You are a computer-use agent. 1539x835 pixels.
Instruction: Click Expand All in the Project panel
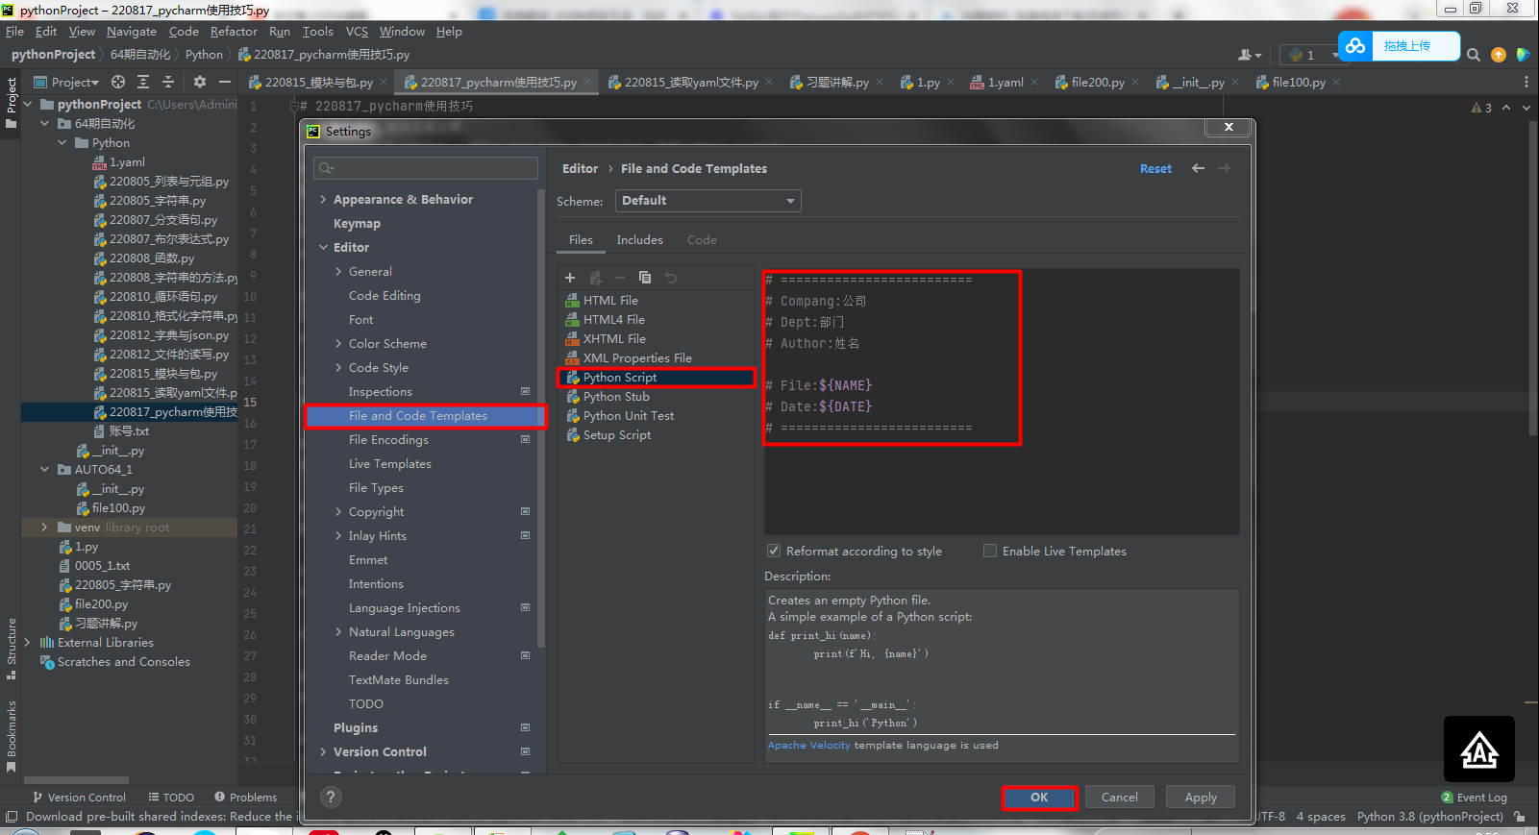143,82
